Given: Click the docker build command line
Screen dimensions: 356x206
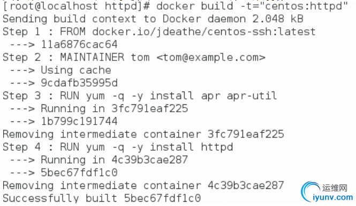Looking at the screenshot, I should (x=176, y=6).
